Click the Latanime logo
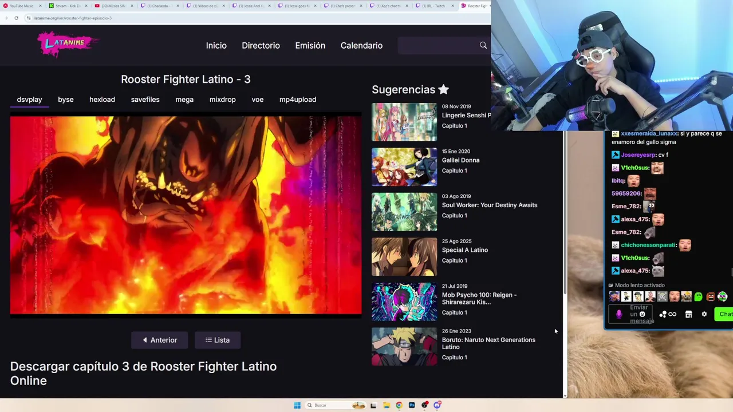Screen dimensions: 733x412 point(68,44)
